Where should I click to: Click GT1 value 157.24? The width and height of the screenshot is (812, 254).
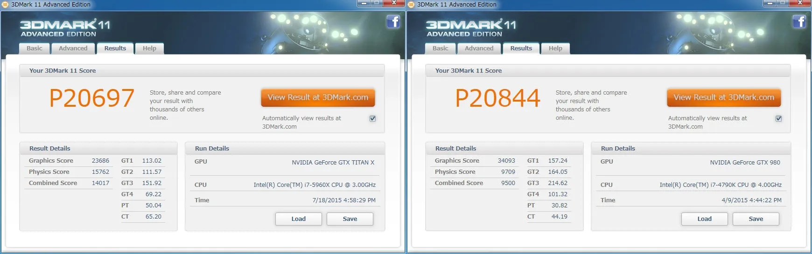point(558,161)
